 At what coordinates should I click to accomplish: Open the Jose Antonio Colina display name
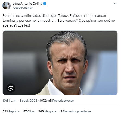(x=28, y=4)
